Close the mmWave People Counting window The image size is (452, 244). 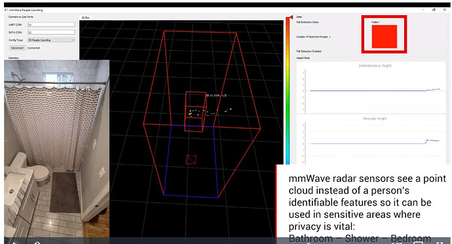pos(445,10)
